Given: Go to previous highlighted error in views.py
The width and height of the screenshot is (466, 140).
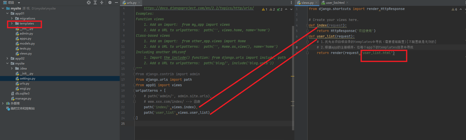Looking at the screenshot, I should click(x=461, y=9).
